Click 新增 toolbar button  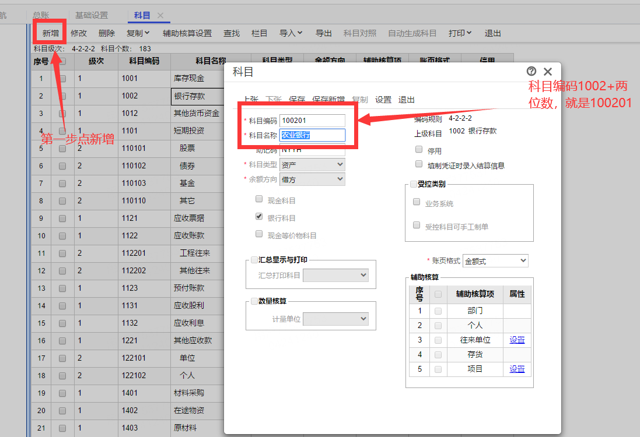tap(50, 33)
